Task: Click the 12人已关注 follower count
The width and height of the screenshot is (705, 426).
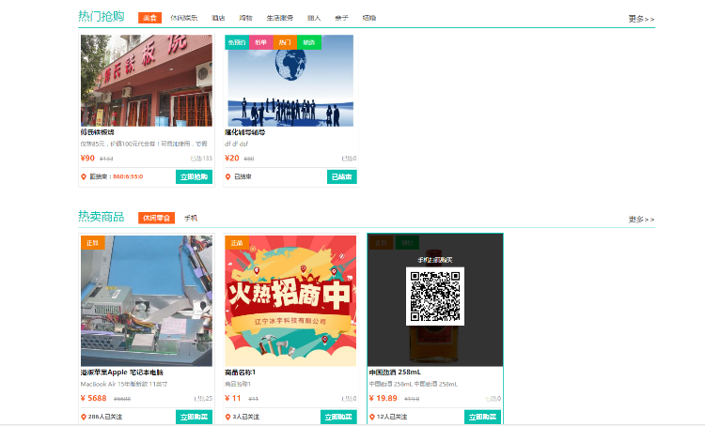Action: pos(392,417)
